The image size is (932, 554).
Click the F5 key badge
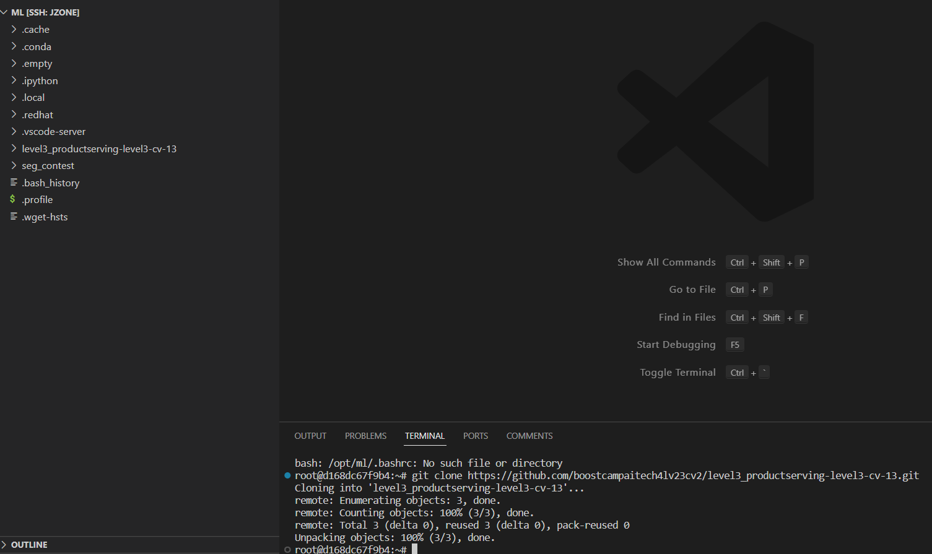coord(735,345)
